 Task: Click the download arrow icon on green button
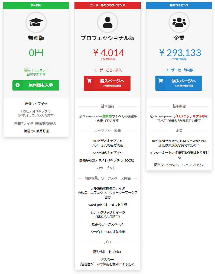(18, 85)
